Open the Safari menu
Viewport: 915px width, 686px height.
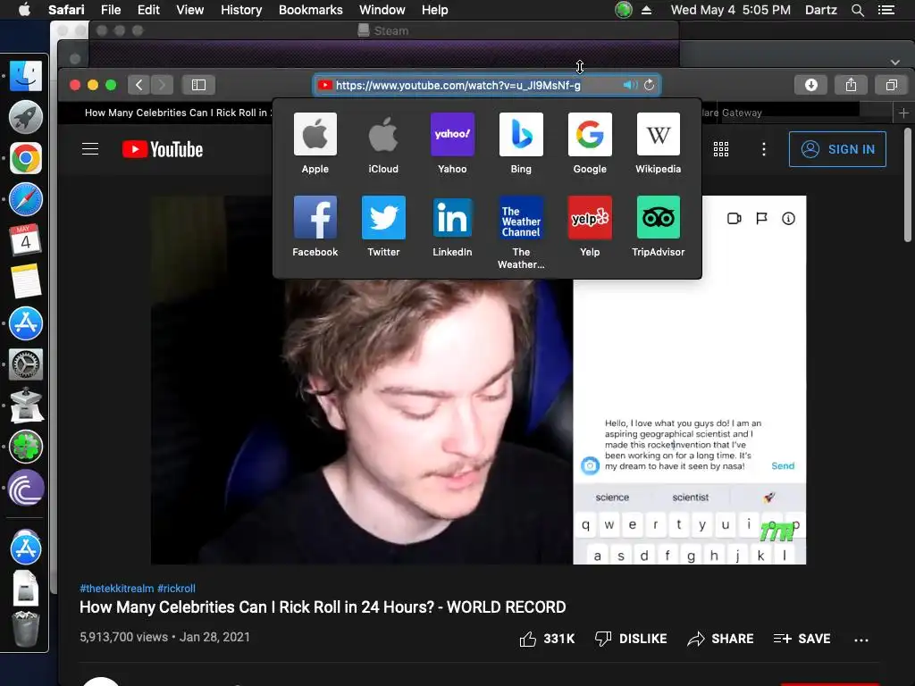[66, 10]
